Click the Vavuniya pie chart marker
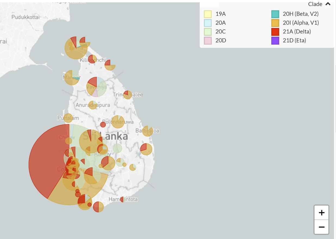Image resolution: width=336 pixels, height=239 pixels. coord(97,87)
